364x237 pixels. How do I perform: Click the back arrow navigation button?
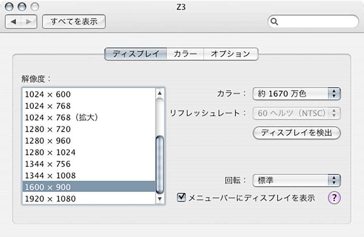coord(13,22)
